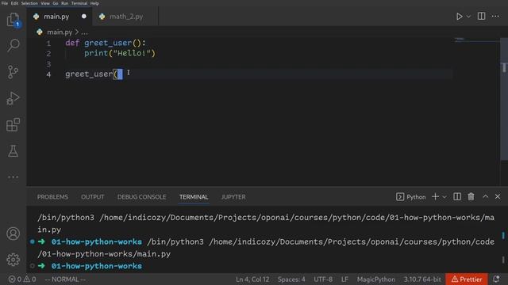
Task: Open the Accounts menu icon
Action: tap(13, 234)
